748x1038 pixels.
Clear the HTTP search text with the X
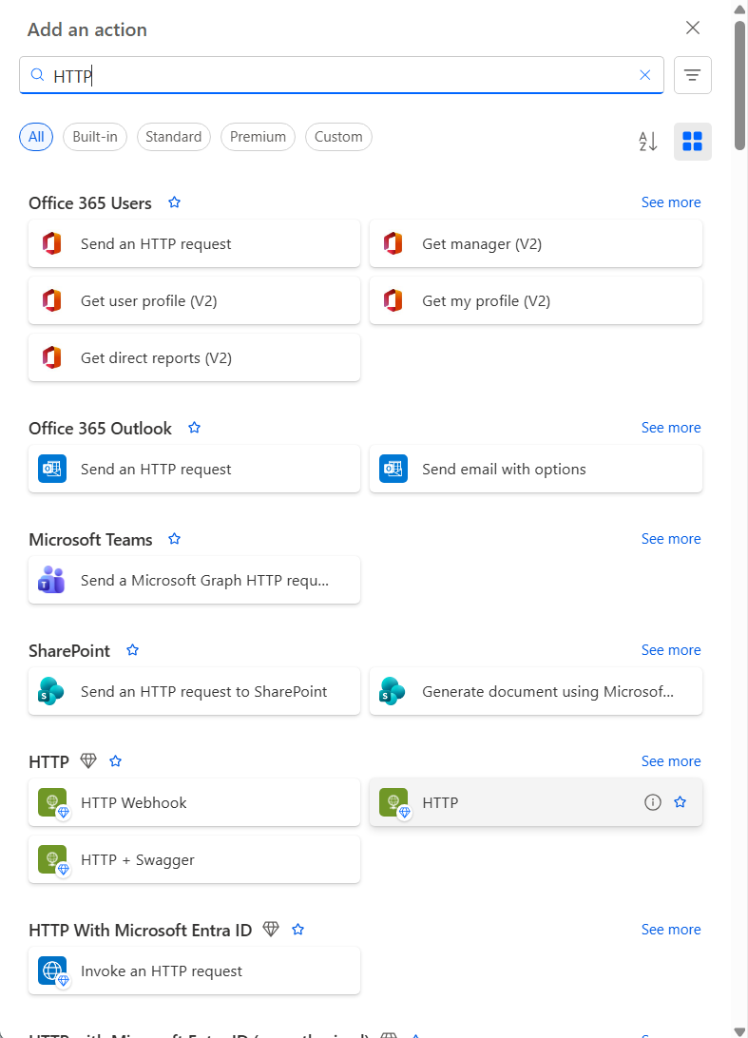pos(645,74)
